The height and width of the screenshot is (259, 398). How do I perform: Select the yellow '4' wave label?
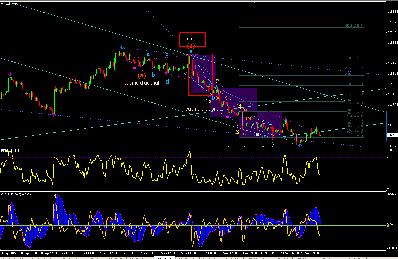(x=239, y=107)
